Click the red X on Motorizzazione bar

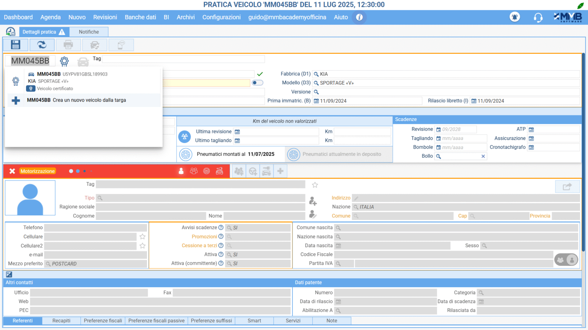[12, 171]
